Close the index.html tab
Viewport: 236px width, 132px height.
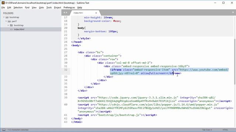tap(96, 13)
